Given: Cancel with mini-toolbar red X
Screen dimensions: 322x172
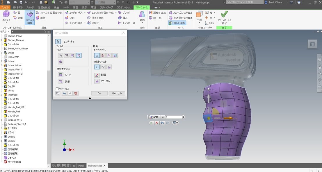Looking at the screenshot, I should pyautogui.click(x=157, y=123).
